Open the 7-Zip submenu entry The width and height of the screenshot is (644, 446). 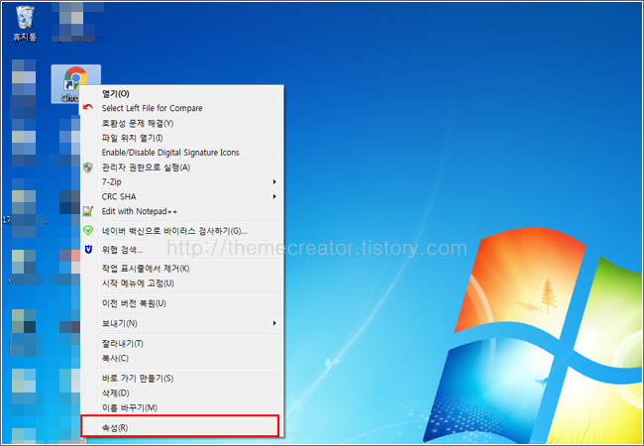(x=182, y=181)
